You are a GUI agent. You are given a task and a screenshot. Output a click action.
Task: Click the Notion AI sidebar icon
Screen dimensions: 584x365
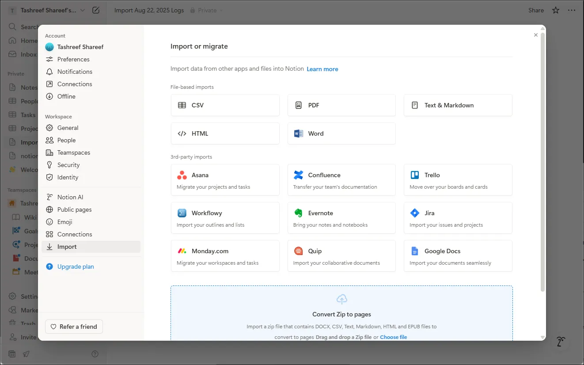pyautogui.click(x=50, y=197)
